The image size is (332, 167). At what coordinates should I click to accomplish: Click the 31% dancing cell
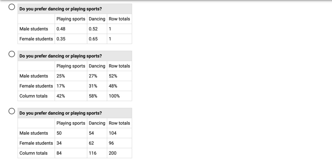tap(93, 86)
